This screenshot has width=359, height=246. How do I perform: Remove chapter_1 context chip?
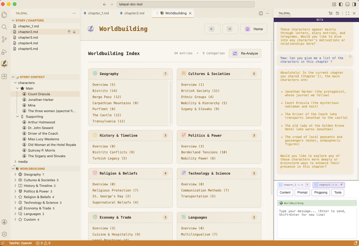click(307, 185)
